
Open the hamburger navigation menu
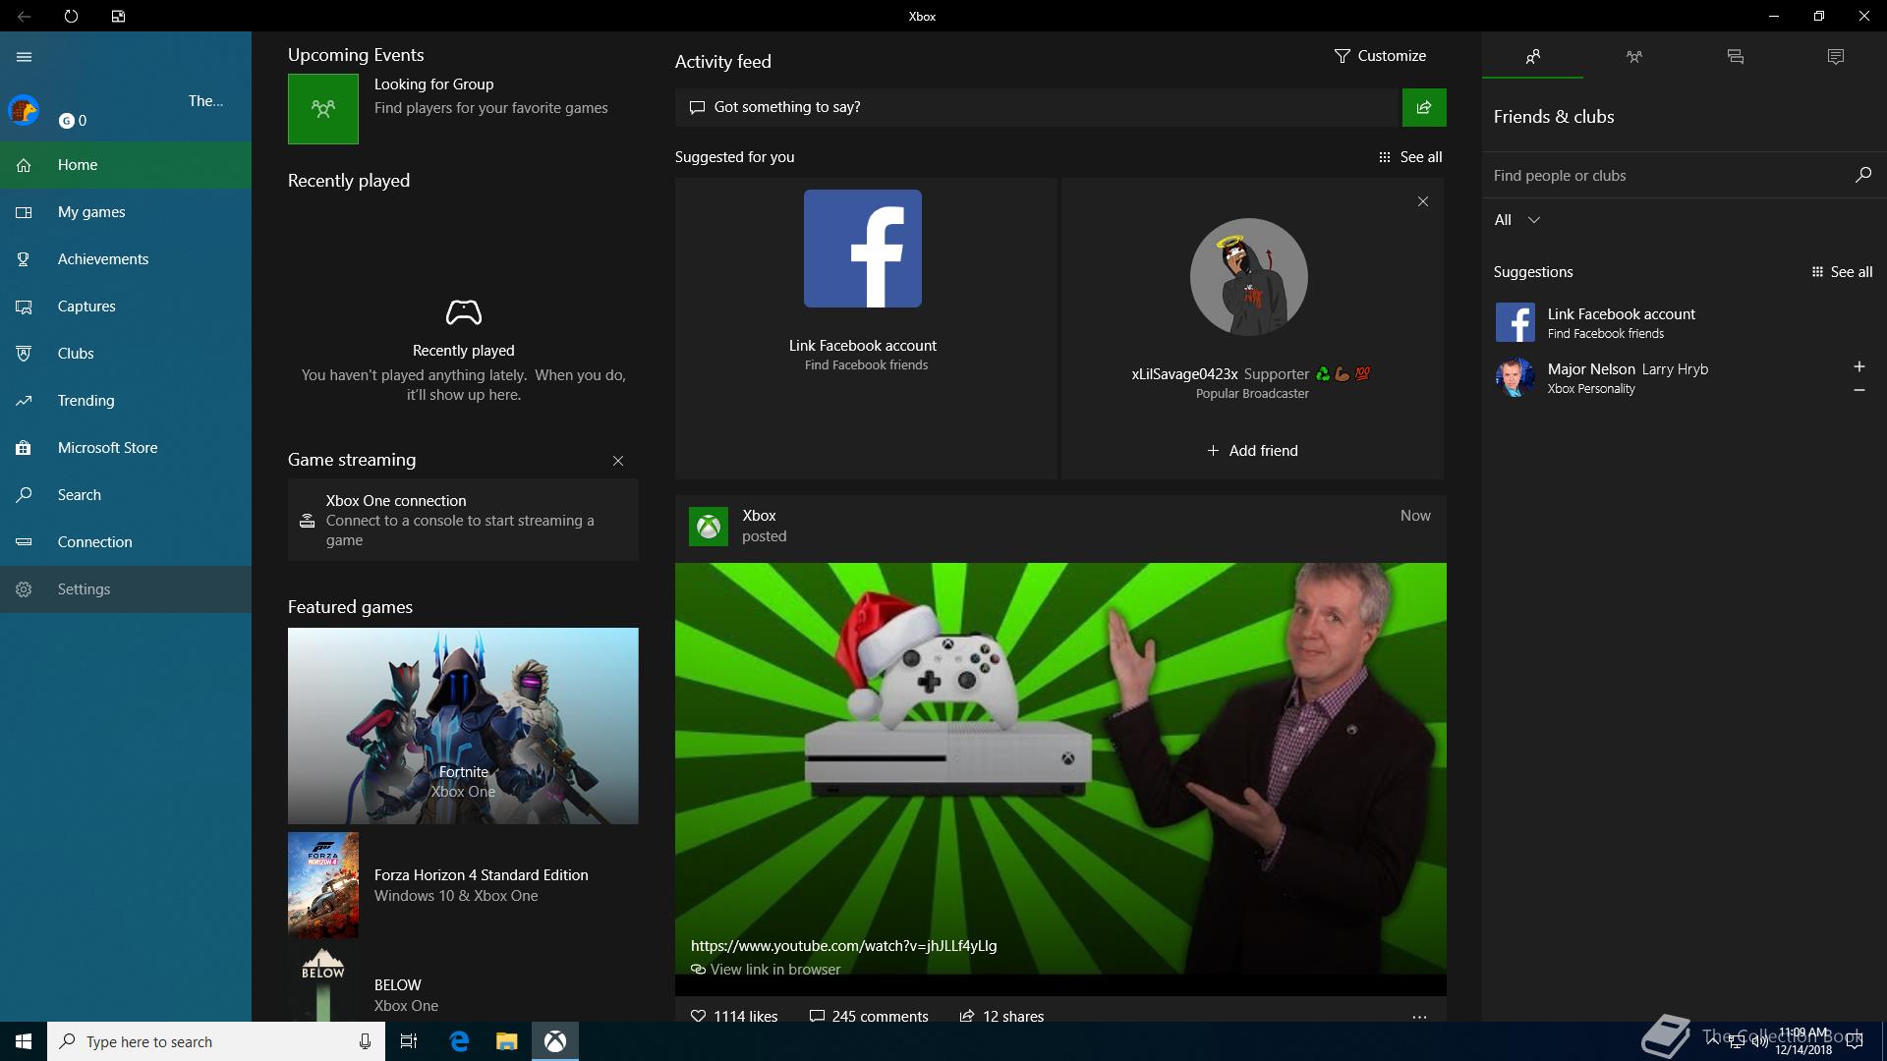(x=25, y=57)
